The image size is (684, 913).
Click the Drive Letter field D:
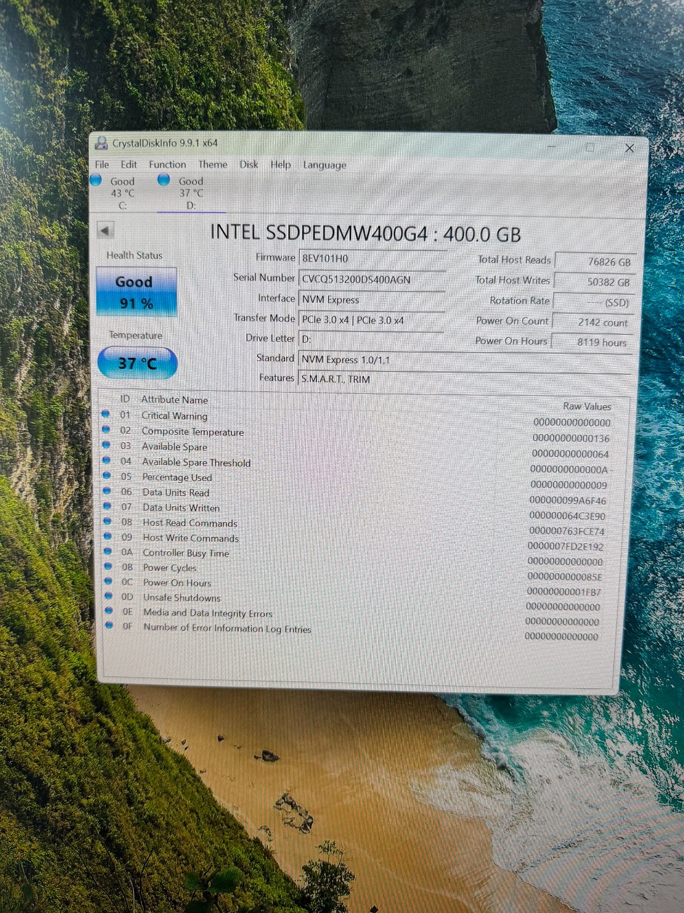(x=372, y=339)
